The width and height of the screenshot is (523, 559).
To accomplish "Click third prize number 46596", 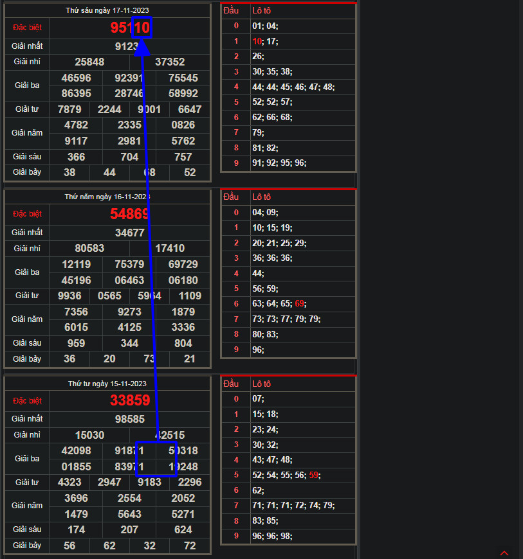I will point(77,78).
